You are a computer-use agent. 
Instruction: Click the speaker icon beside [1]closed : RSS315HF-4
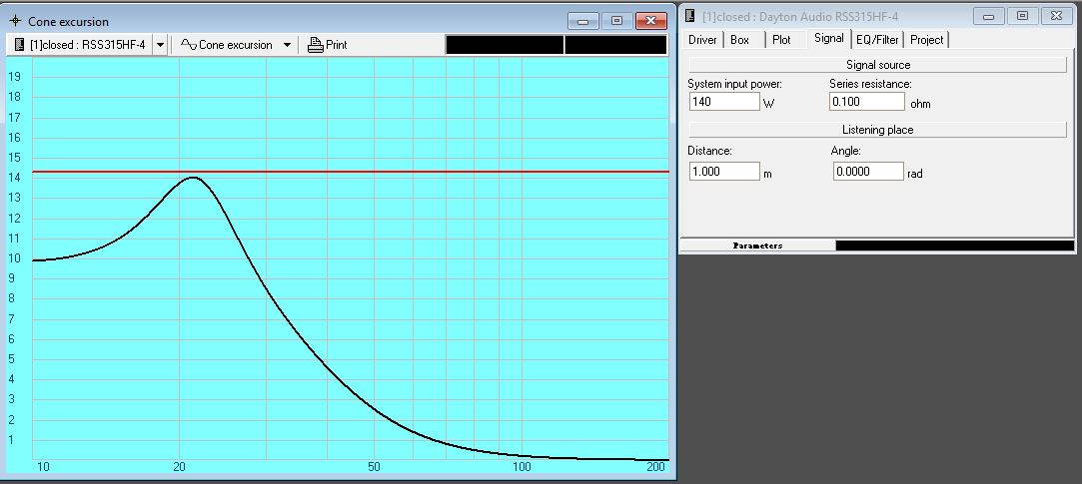19,45
